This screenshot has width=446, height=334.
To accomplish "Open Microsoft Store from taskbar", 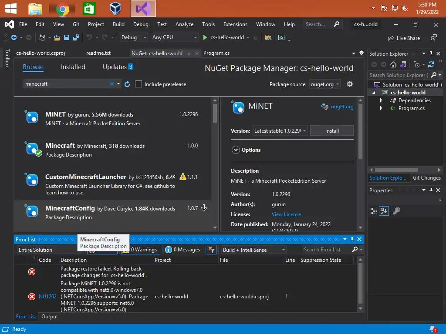I will click(89, 9).
